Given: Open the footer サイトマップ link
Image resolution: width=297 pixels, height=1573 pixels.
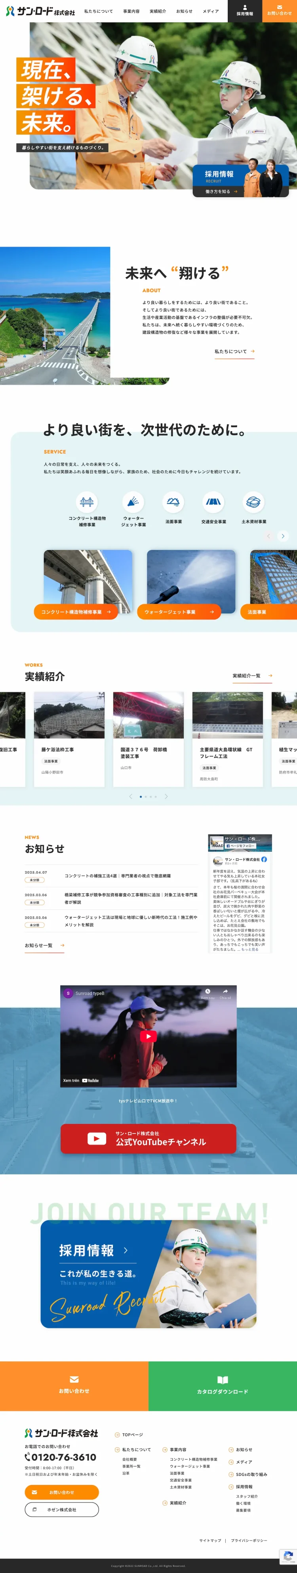Looking at the screenshot, I should click(210, 1540).
